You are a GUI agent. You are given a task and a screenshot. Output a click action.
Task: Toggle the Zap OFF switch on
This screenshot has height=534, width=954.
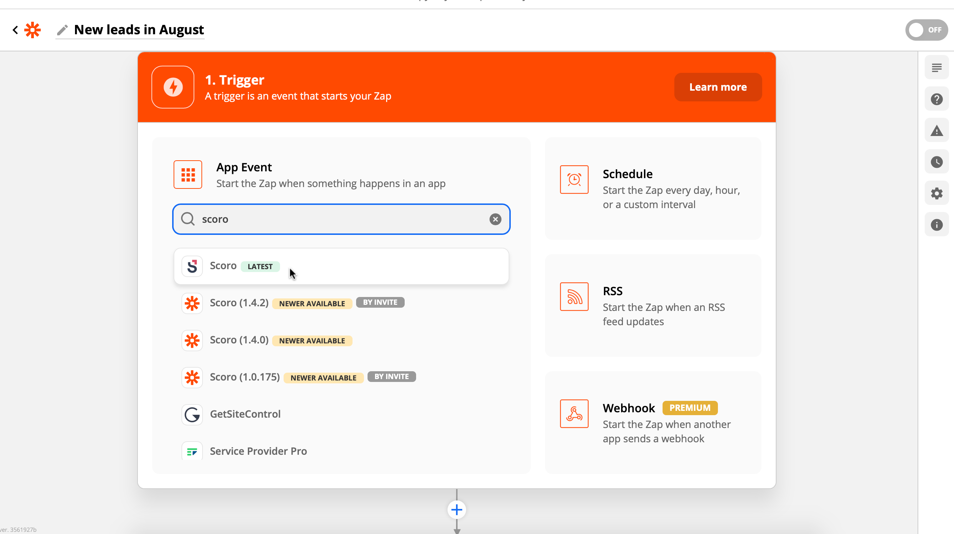point(926,30)
